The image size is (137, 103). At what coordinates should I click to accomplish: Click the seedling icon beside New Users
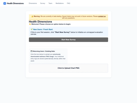32,30
